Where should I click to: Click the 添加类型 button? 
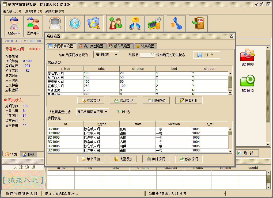[91, 100]
